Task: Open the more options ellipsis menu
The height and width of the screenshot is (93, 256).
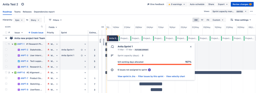Action: coord(251,11)
